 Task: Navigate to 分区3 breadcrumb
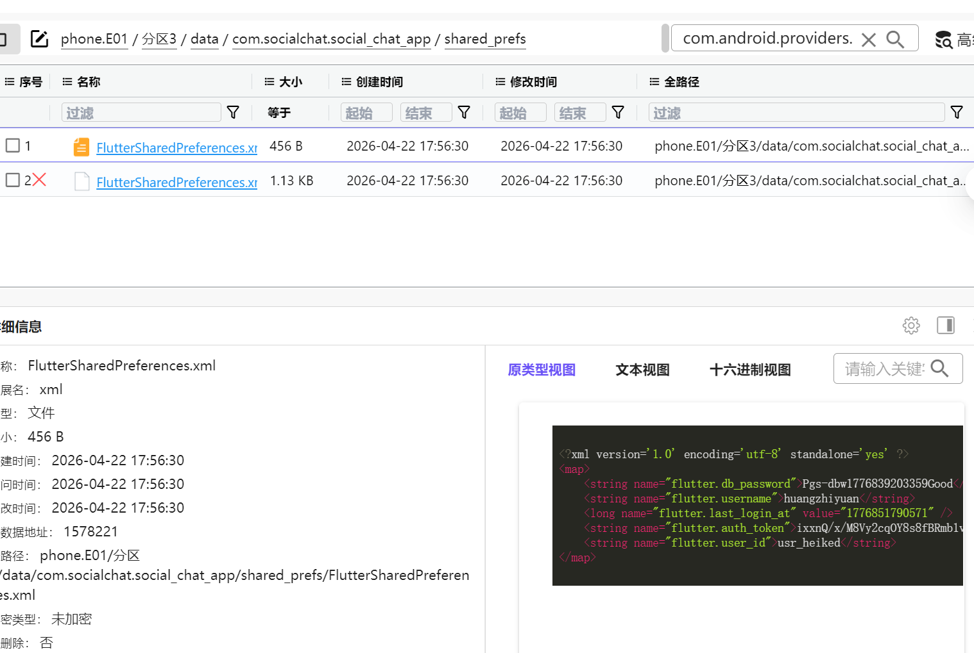pyautogui.click(x=159, y=39)
